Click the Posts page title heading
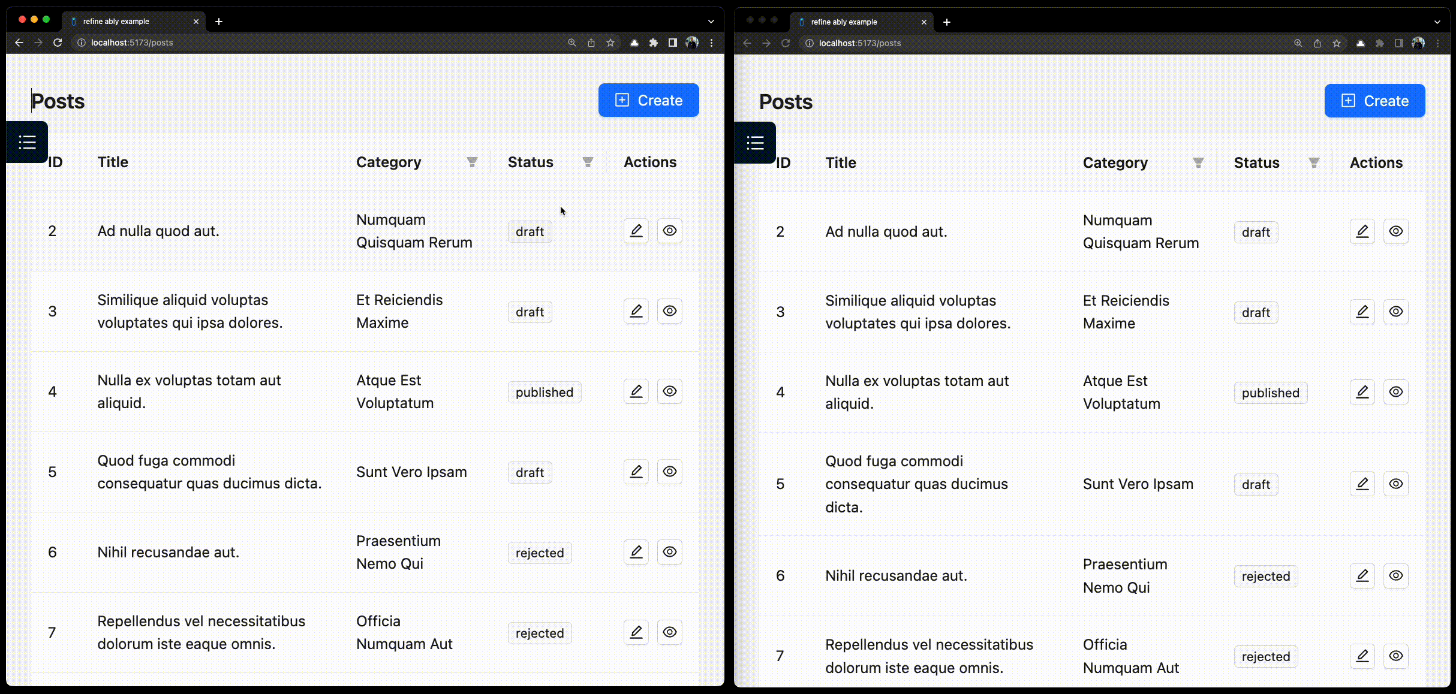The width and height of the screenshot is (1456, 694). pyautogui.click(x=58, y=100)
